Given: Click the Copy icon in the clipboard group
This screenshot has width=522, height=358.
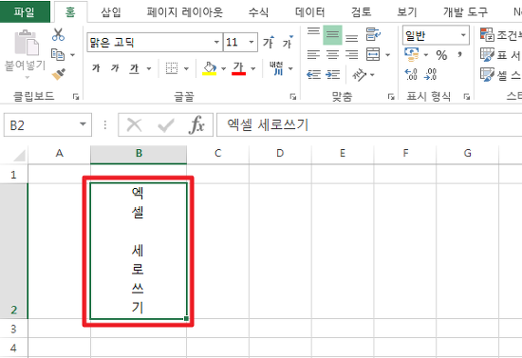Looking at the screenshot, I should click(x=58, y=55).
